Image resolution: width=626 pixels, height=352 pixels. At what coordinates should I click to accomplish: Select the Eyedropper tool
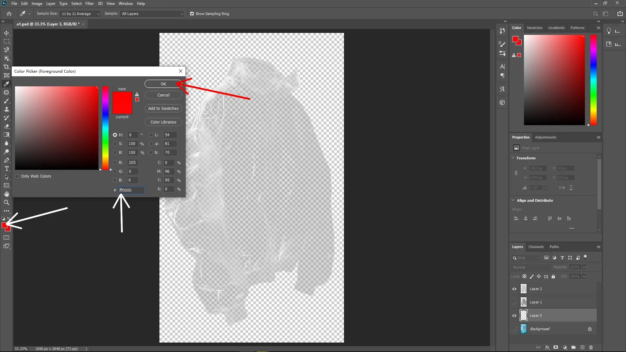tap(7, 84)
